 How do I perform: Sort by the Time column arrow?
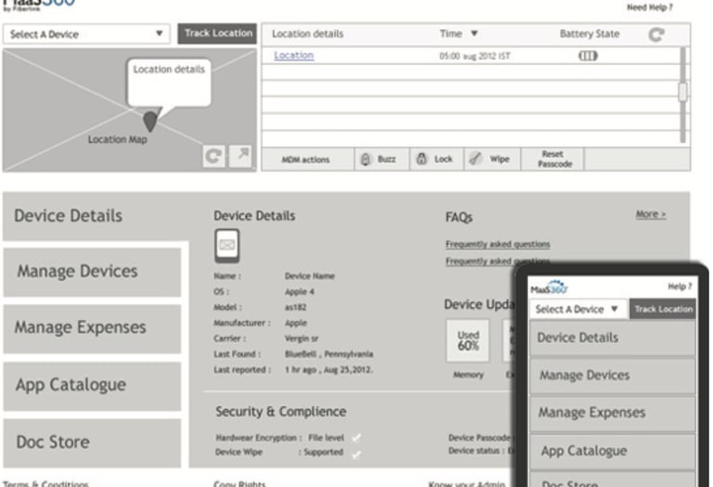473,33
